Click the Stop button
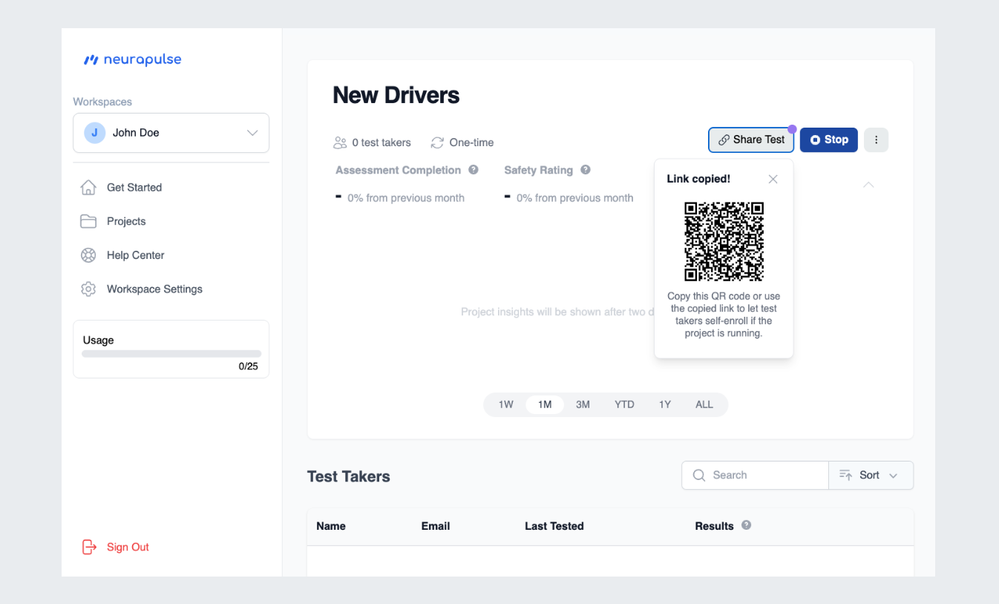 pos(829,139)
